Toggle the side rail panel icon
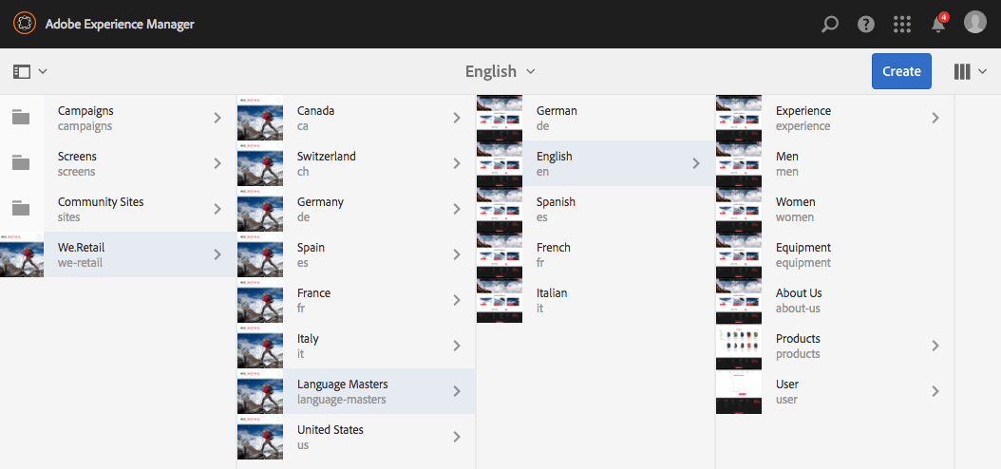The height and width of the screenshot is (469, 1001). pyautogui.click(x=22, y=71)
